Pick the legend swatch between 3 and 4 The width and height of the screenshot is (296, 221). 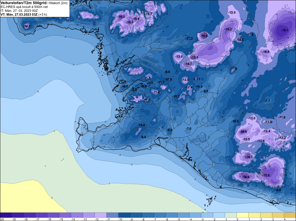click(278, 215)
